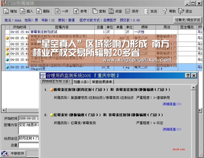
Task: Open the 审查结果清单 tab
Action: [102, 82]
